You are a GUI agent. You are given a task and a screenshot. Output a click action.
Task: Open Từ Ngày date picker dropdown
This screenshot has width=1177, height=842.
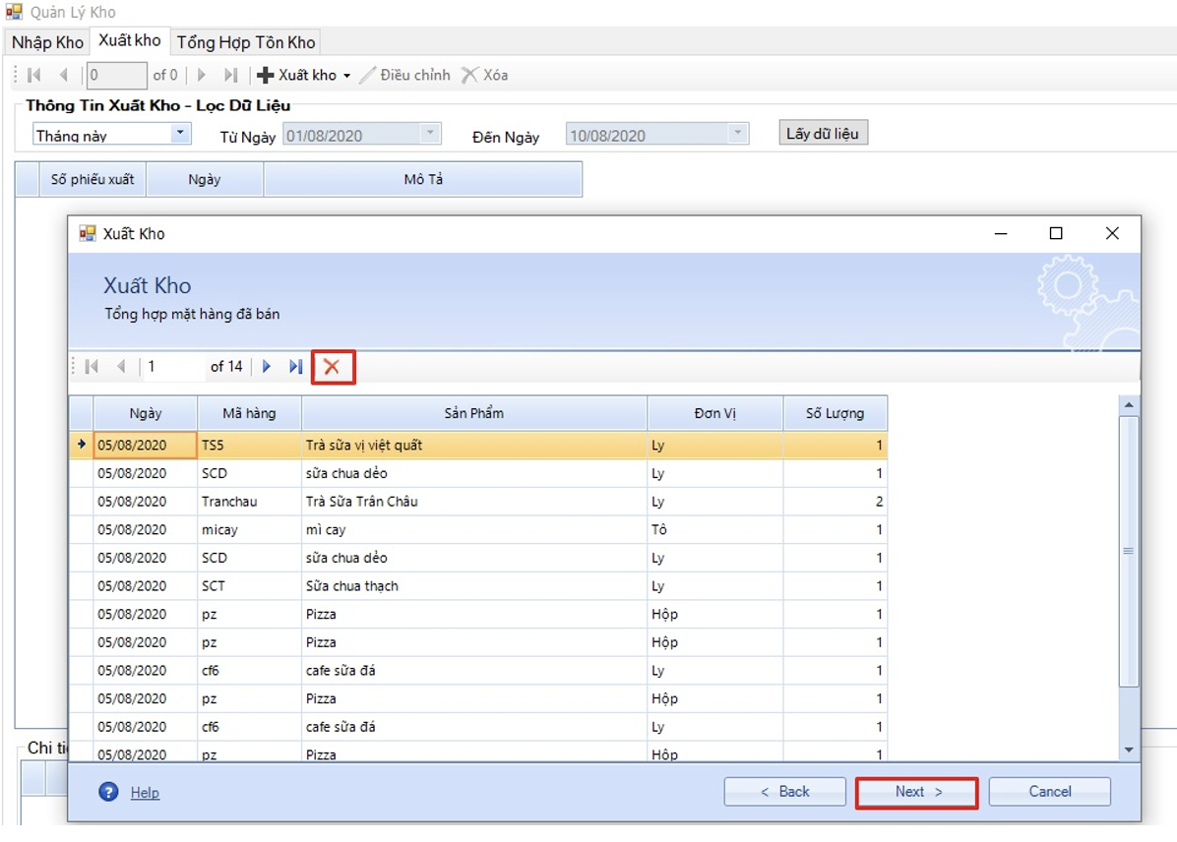[x=430, y=135]
